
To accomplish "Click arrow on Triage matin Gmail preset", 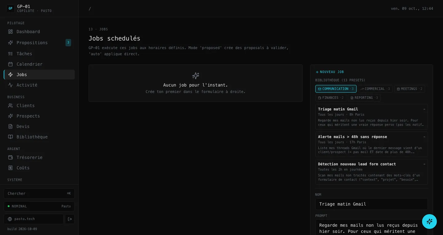I will pos(424,109).
